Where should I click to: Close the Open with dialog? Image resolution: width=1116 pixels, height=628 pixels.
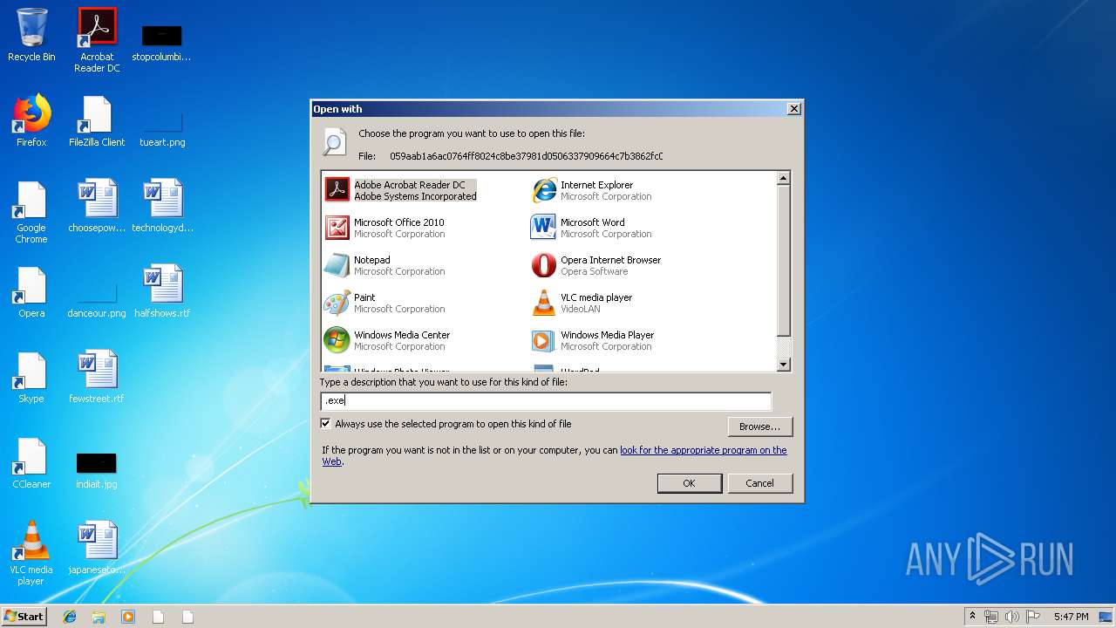tap(793, 109)
